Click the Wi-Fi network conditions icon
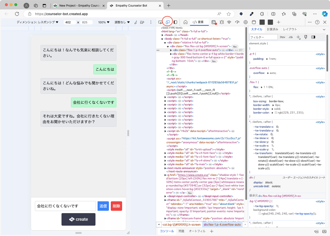Screen dimensions: 330x236 click(x=229, y=22)
